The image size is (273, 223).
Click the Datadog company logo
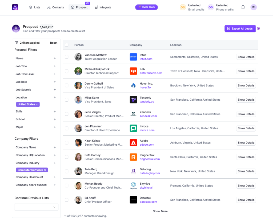[x=133, y=171]
